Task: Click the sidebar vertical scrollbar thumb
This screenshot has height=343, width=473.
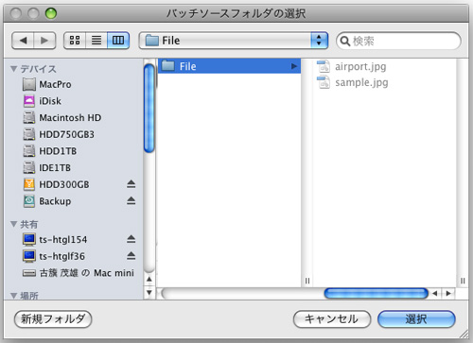Action: [149, 108]
